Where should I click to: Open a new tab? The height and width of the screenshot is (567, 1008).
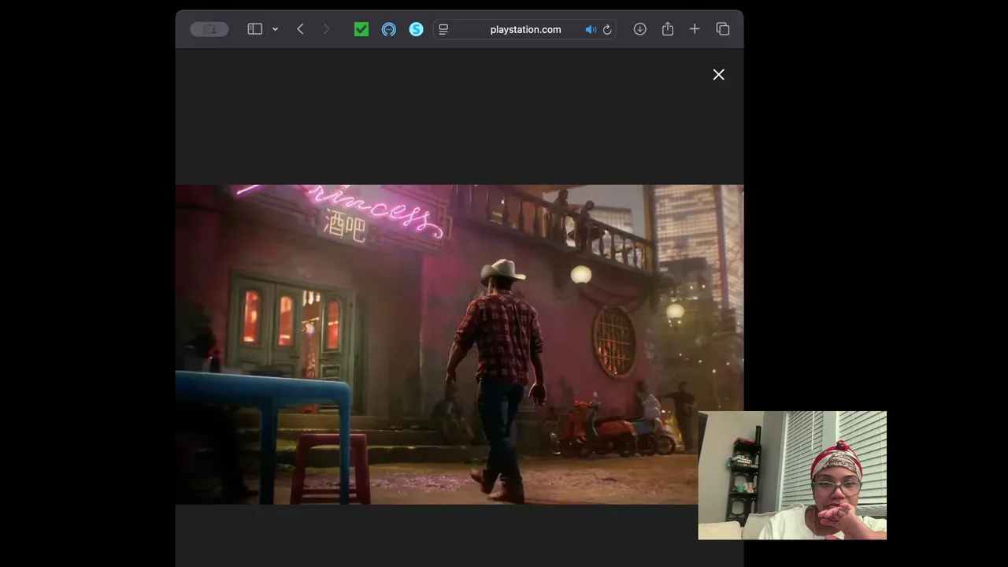point(695,29)
